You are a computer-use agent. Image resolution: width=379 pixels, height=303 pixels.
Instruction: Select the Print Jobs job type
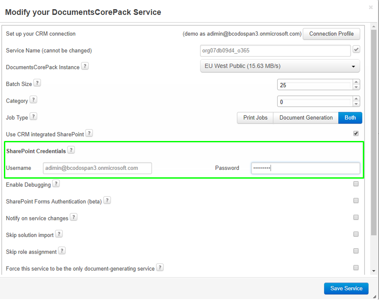click(255, 118)
